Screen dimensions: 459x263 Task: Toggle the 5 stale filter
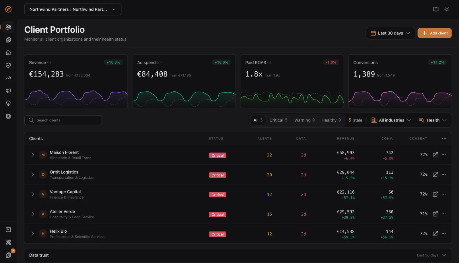point(355,120)
